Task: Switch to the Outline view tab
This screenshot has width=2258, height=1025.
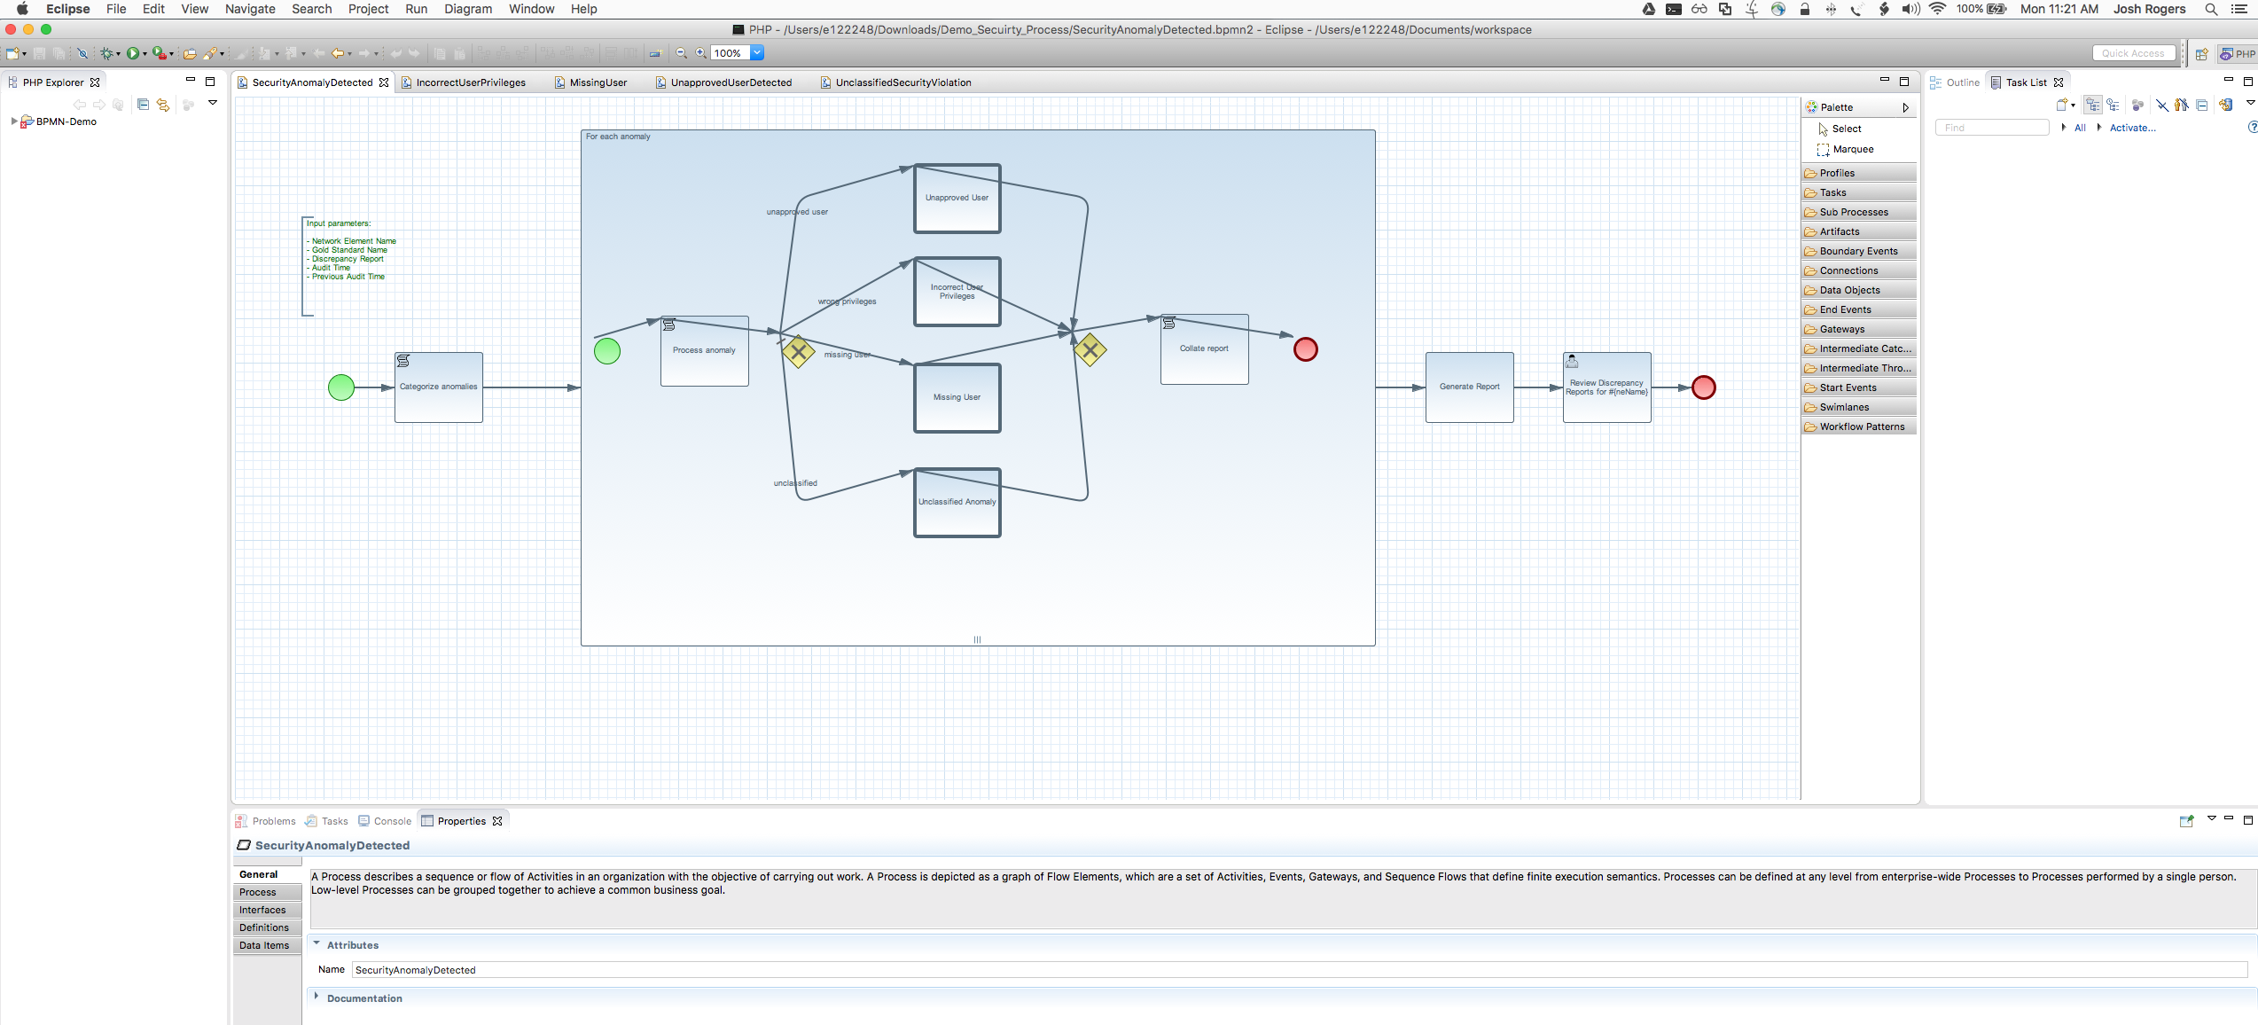Action: 1954,82
